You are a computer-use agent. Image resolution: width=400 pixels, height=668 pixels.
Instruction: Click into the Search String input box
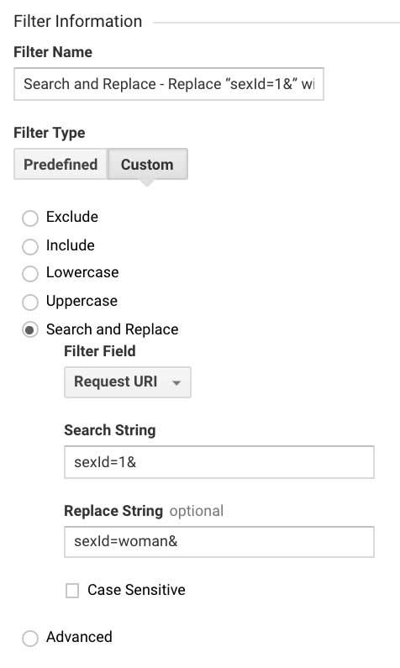point(219,462)
